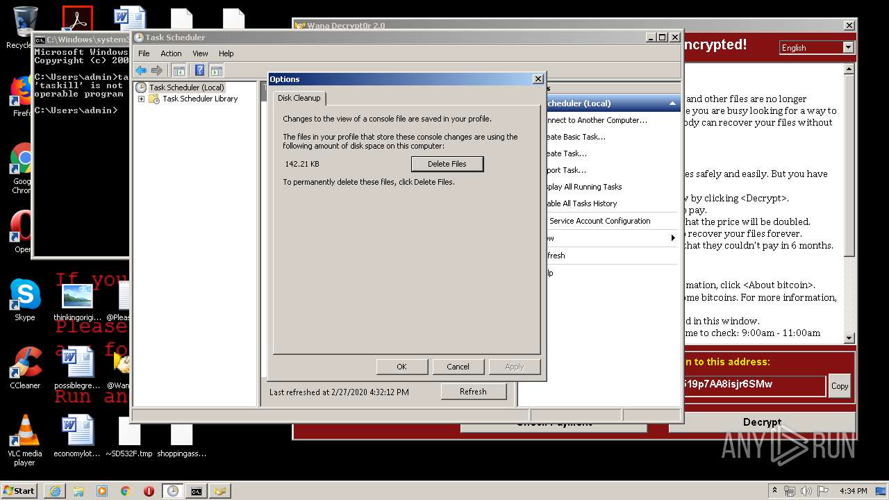Open Chrome from the taskbar
This screenshot has height=500, width=889.
pos(125,491)
